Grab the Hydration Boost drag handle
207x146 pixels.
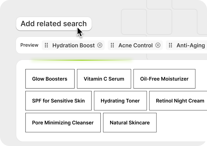tap(46, 45)
